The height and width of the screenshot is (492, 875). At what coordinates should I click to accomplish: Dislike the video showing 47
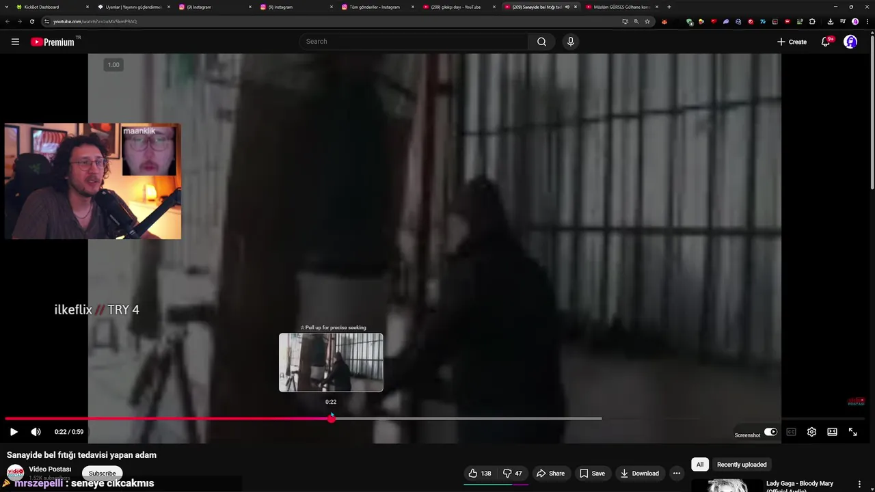[x=513, y=473]
